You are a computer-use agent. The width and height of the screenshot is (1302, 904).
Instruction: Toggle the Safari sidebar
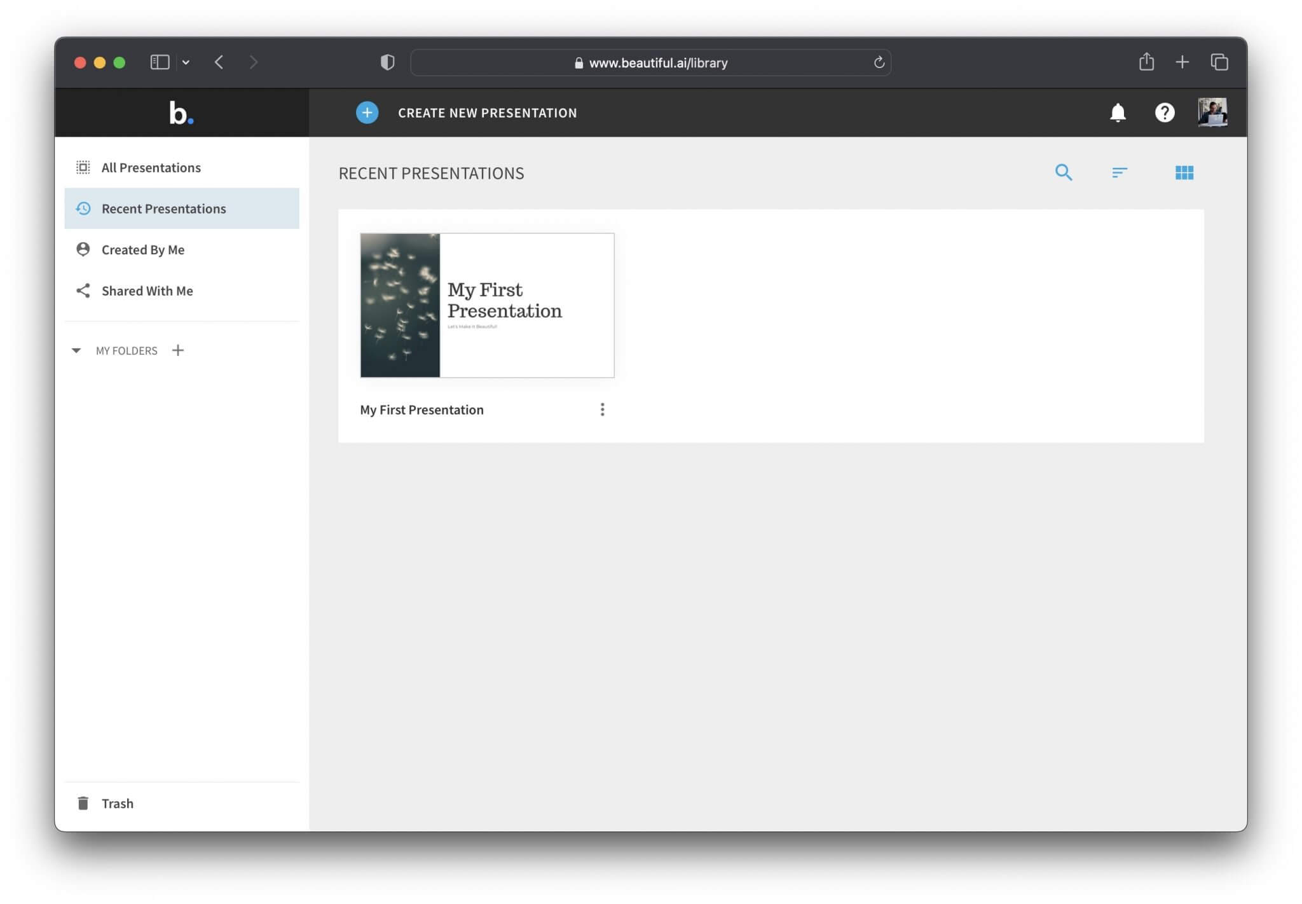click(159, 62)
